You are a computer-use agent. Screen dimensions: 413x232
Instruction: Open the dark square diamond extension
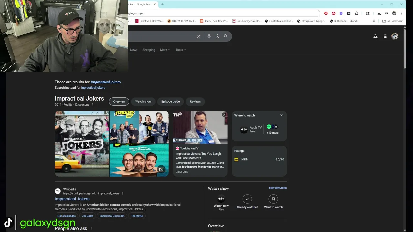pos(348,13)
